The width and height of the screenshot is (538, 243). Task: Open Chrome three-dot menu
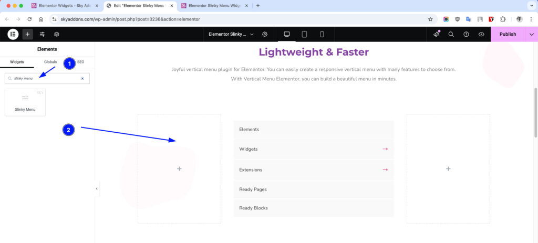(x=531, y=19)
